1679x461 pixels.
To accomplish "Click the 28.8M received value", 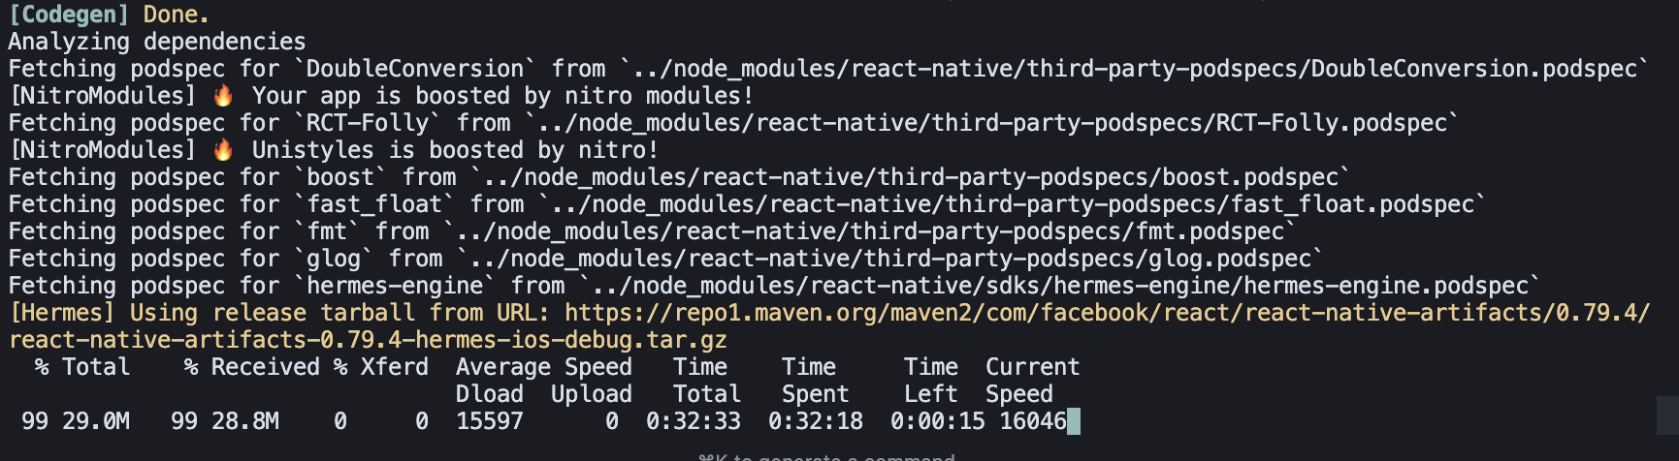I will [x=245, y=421].
